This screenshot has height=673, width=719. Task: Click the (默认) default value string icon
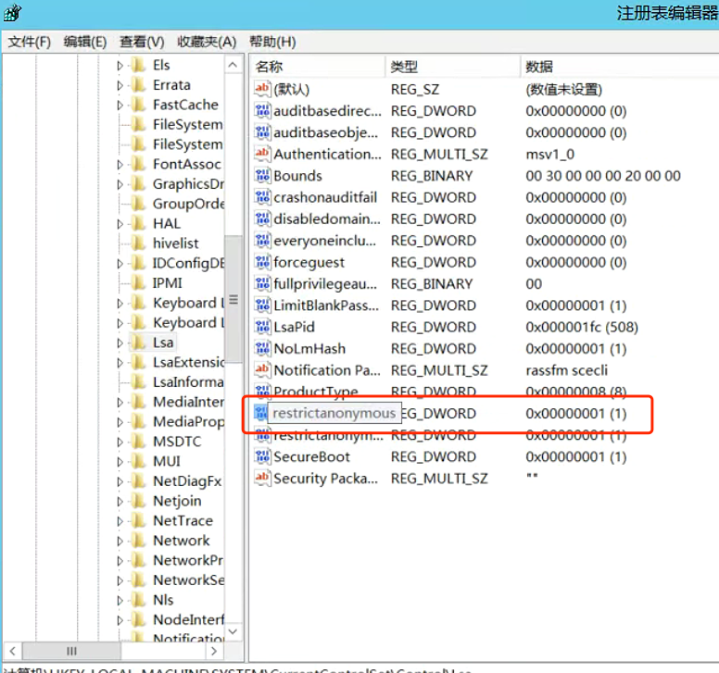[261, 89]
